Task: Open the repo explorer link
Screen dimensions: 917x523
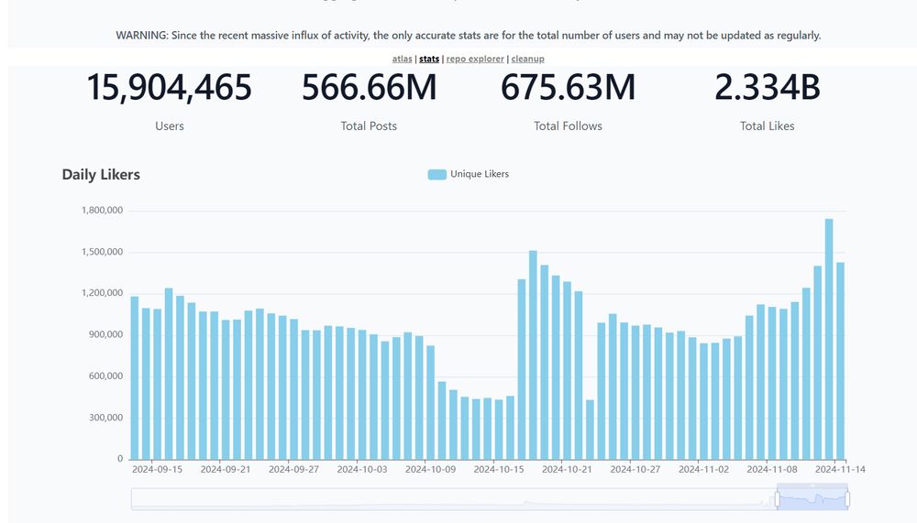Action: 475,59
